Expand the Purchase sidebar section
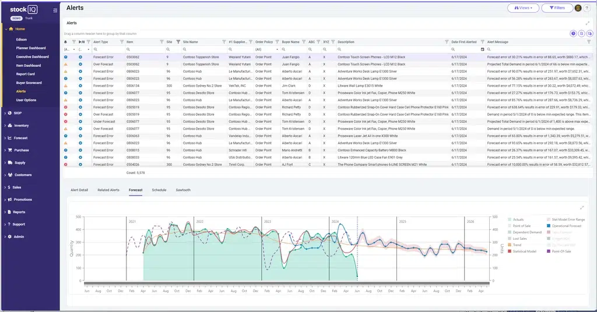This screenshot has width=597, height=312. tap(22, 150)
